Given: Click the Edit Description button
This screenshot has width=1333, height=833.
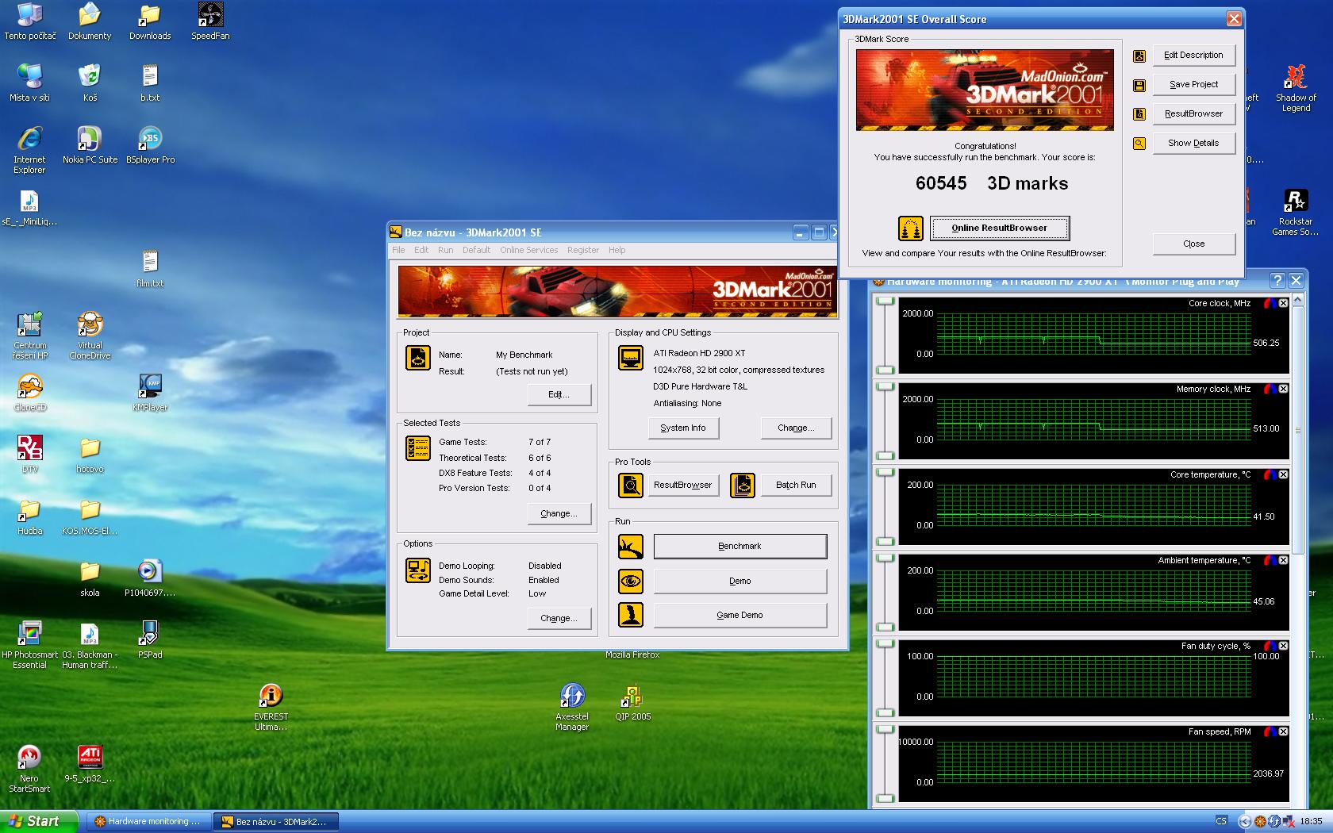Looking at the screenshot, I should (1193, 56).
